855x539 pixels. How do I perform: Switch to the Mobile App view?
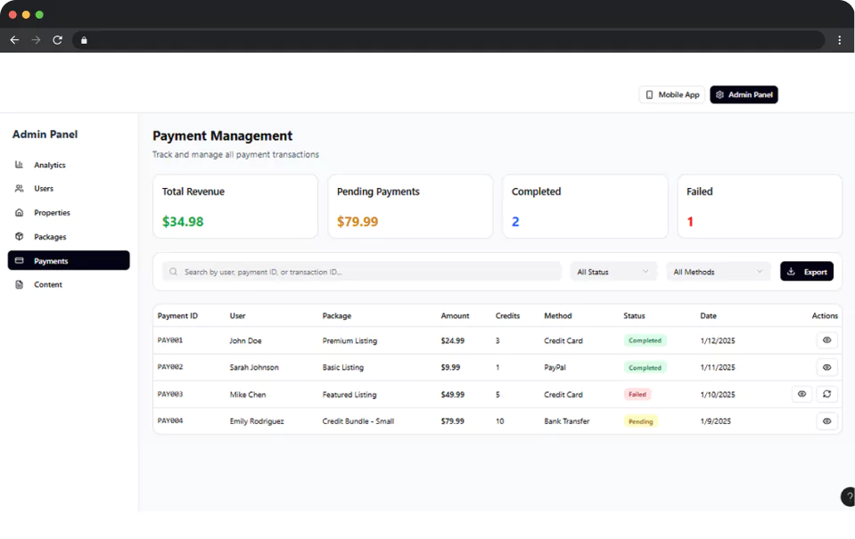click(x=671, y=94)
